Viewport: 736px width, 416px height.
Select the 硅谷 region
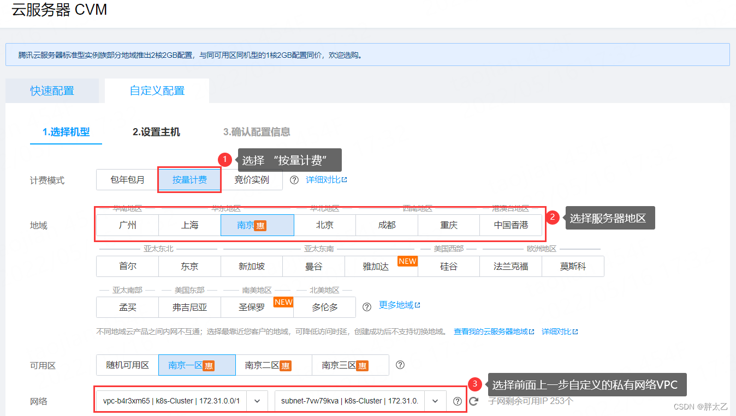448,266
